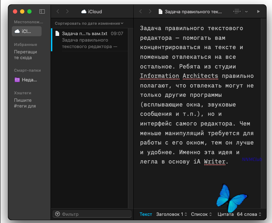Open the Недавние smart folder
This screenshot has height=223, width=272.
click(x=25, y=80)
